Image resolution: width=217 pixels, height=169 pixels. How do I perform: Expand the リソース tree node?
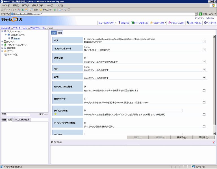2,41
